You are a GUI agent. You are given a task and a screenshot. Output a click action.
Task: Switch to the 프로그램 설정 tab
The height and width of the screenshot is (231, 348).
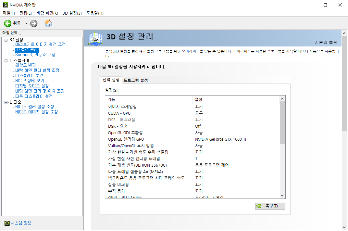(x=136, y=80)
